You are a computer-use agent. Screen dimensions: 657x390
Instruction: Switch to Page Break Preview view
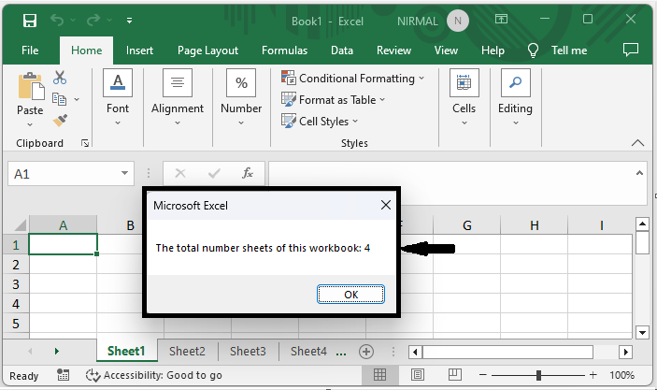454,375
